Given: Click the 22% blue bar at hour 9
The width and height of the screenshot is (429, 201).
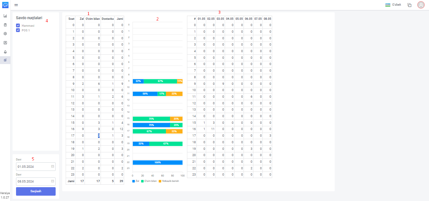Looking at the screenshot, I should pos(138,81).
